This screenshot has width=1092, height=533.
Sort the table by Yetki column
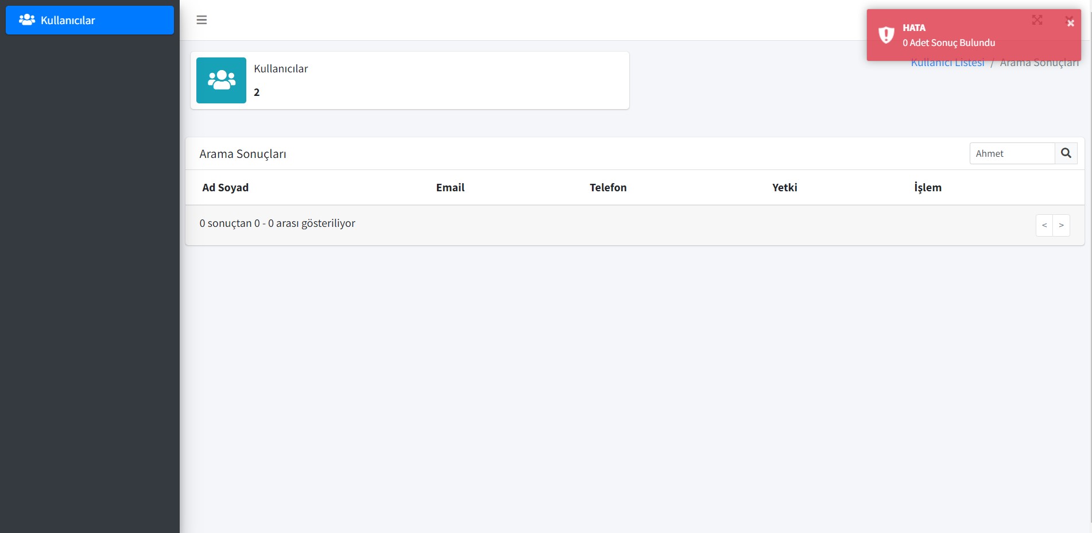point(784,187)
